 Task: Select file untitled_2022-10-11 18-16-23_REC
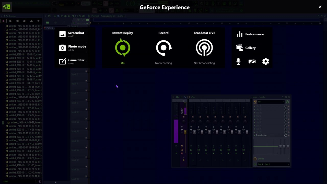click(x=24, y=126)
